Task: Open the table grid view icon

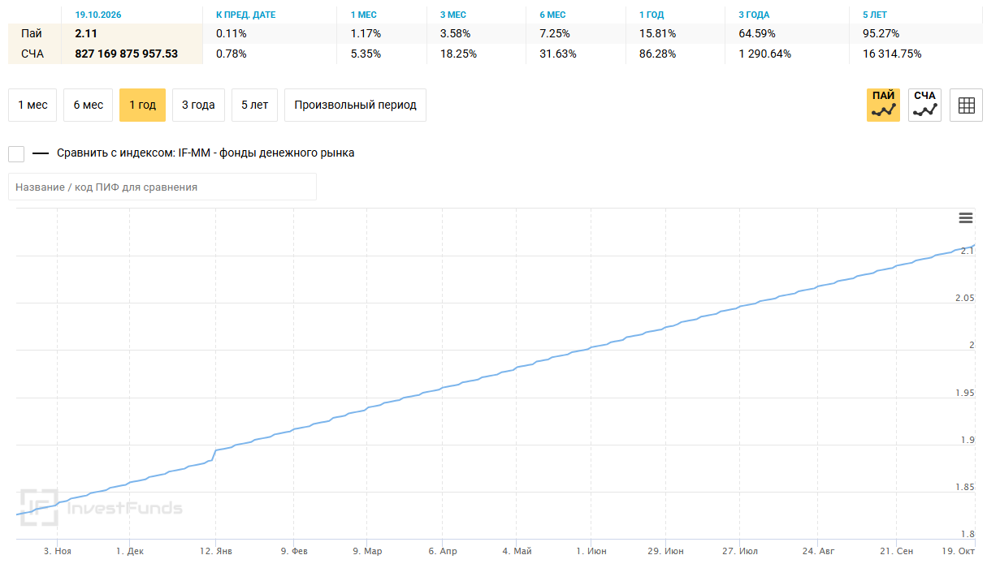Action: pyautogui.click(x=966, y=105)
